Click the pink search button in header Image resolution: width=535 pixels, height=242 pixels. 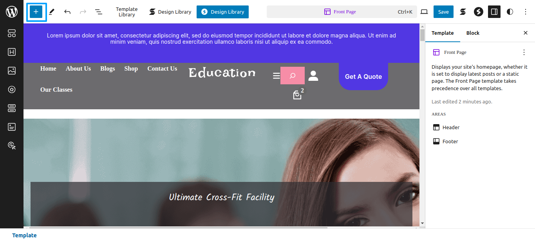[x=293, y=76]
